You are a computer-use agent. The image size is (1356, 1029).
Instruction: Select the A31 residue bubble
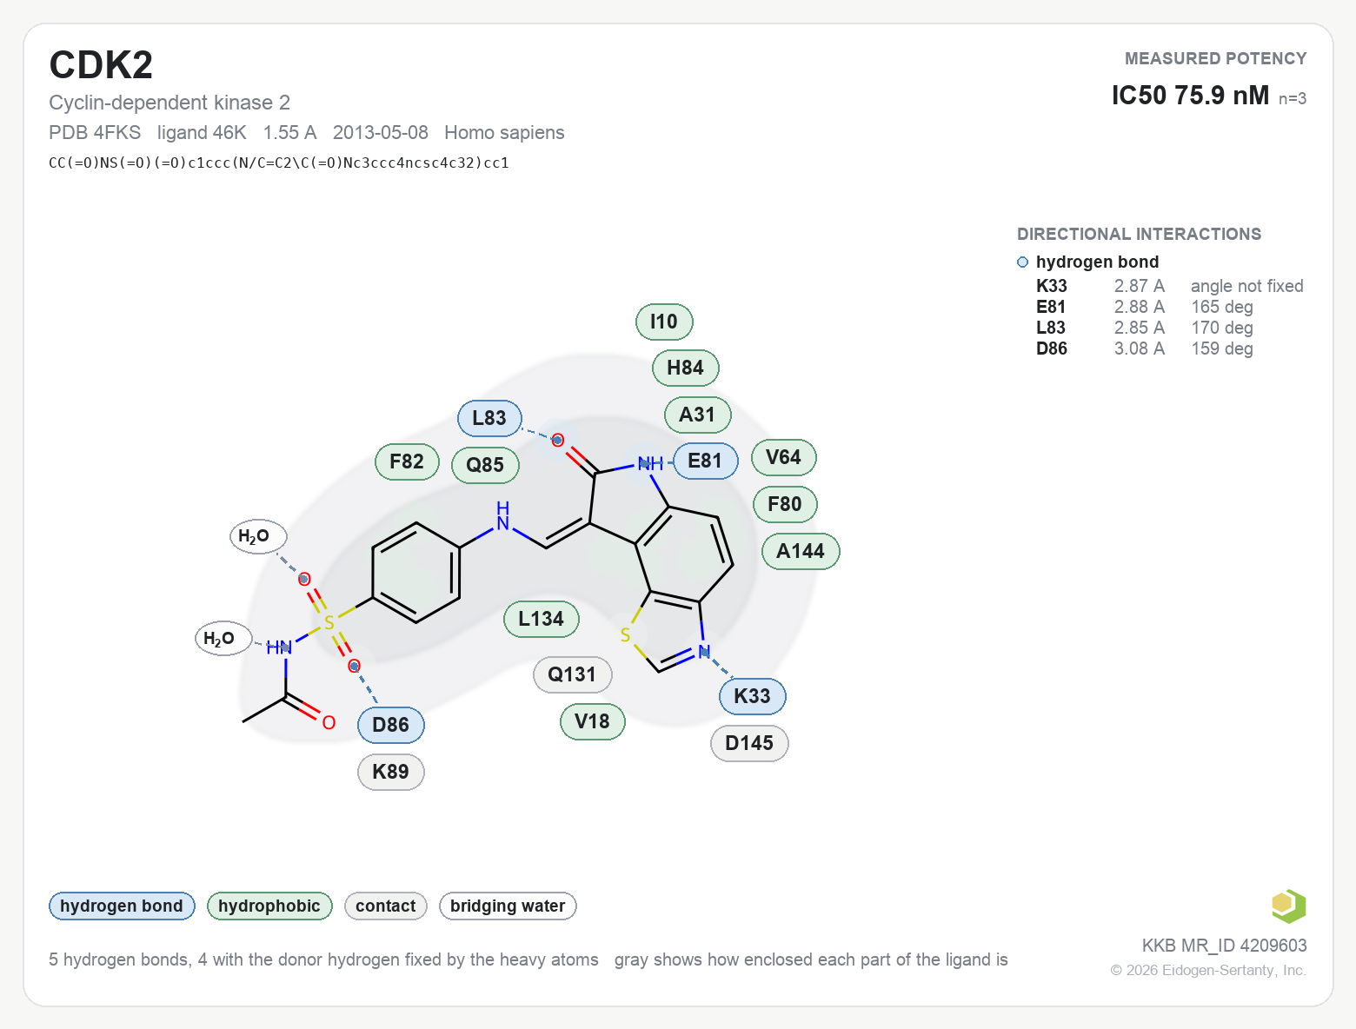coord(697,415)
